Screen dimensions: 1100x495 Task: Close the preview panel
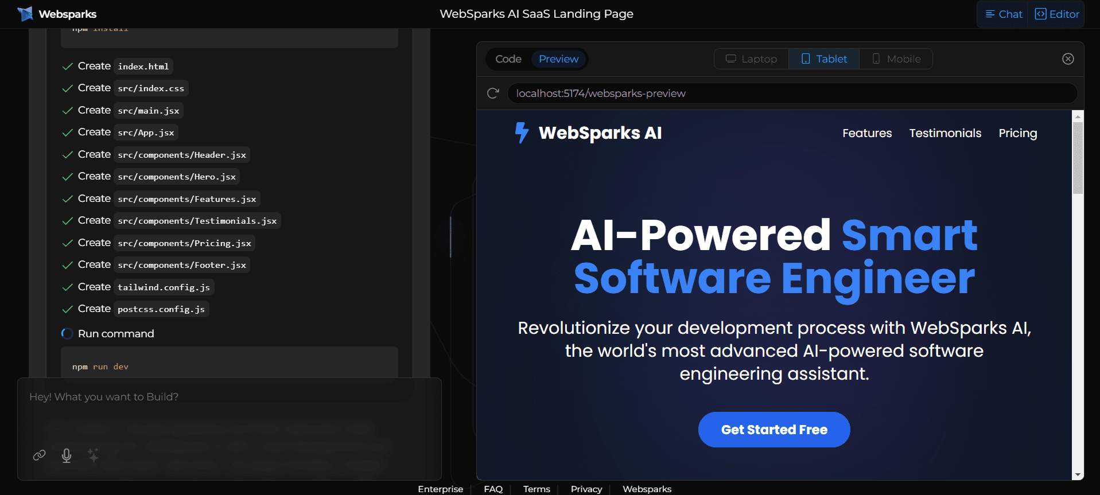point(1068,59)
